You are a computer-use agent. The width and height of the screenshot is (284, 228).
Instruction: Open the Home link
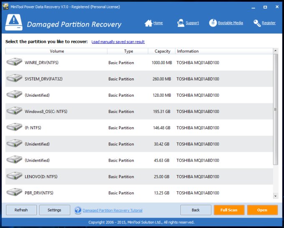click(158, 23)
